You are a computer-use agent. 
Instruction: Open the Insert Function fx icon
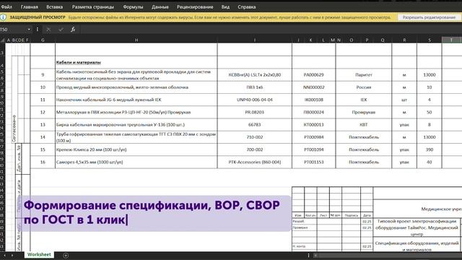73,30
